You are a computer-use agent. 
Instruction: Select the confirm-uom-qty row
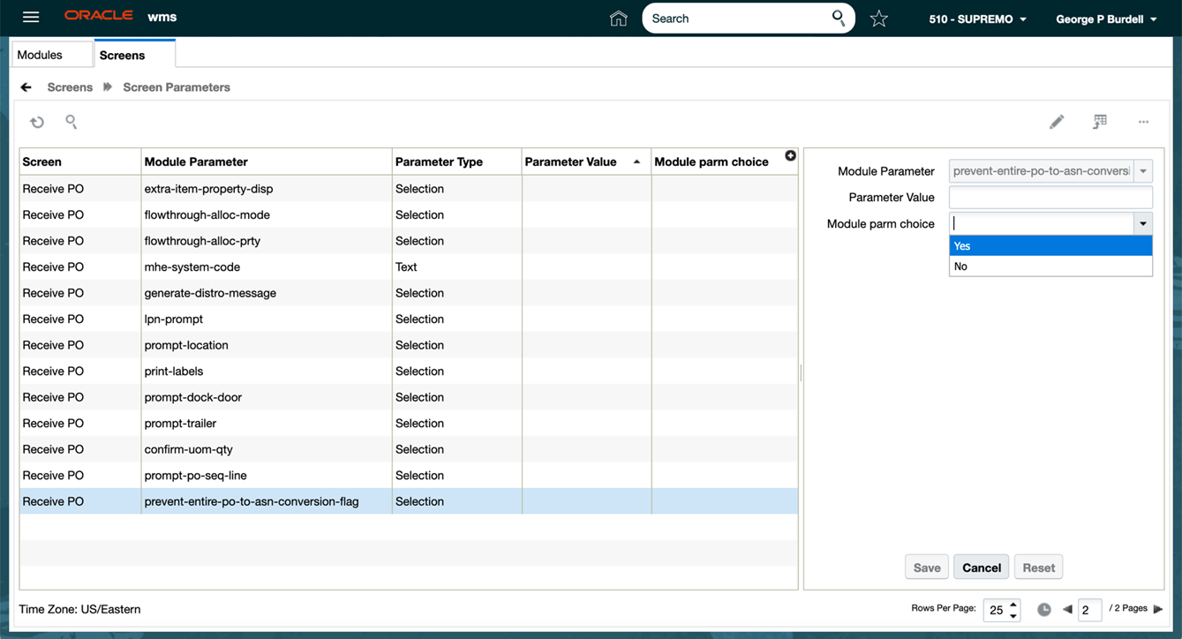[x=409, y=449]
